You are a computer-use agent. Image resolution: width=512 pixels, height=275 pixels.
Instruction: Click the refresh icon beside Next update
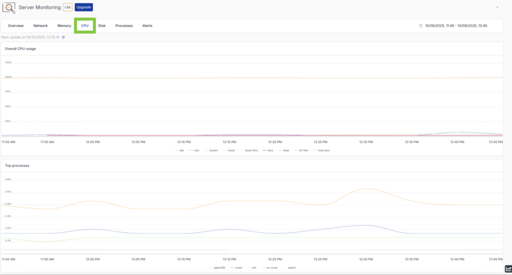click(x=63, y=37)
